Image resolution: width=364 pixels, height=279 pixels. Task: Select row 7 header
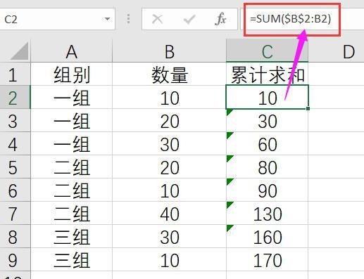point(15,213)
